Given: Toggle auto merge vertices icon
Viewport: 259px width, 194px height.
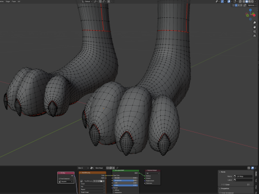Looking at the screenshot, I should coord(244,5).
